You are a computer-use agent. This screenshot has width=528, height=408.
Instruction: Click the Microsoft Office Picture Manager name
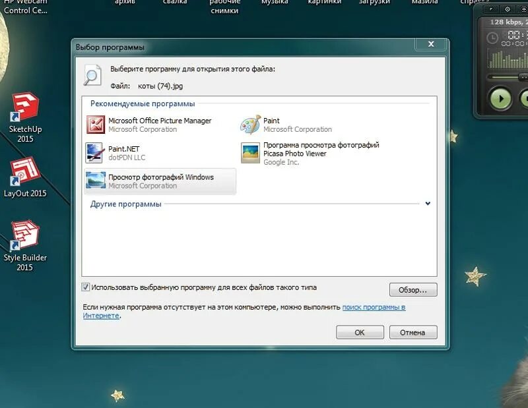[160, 121]
